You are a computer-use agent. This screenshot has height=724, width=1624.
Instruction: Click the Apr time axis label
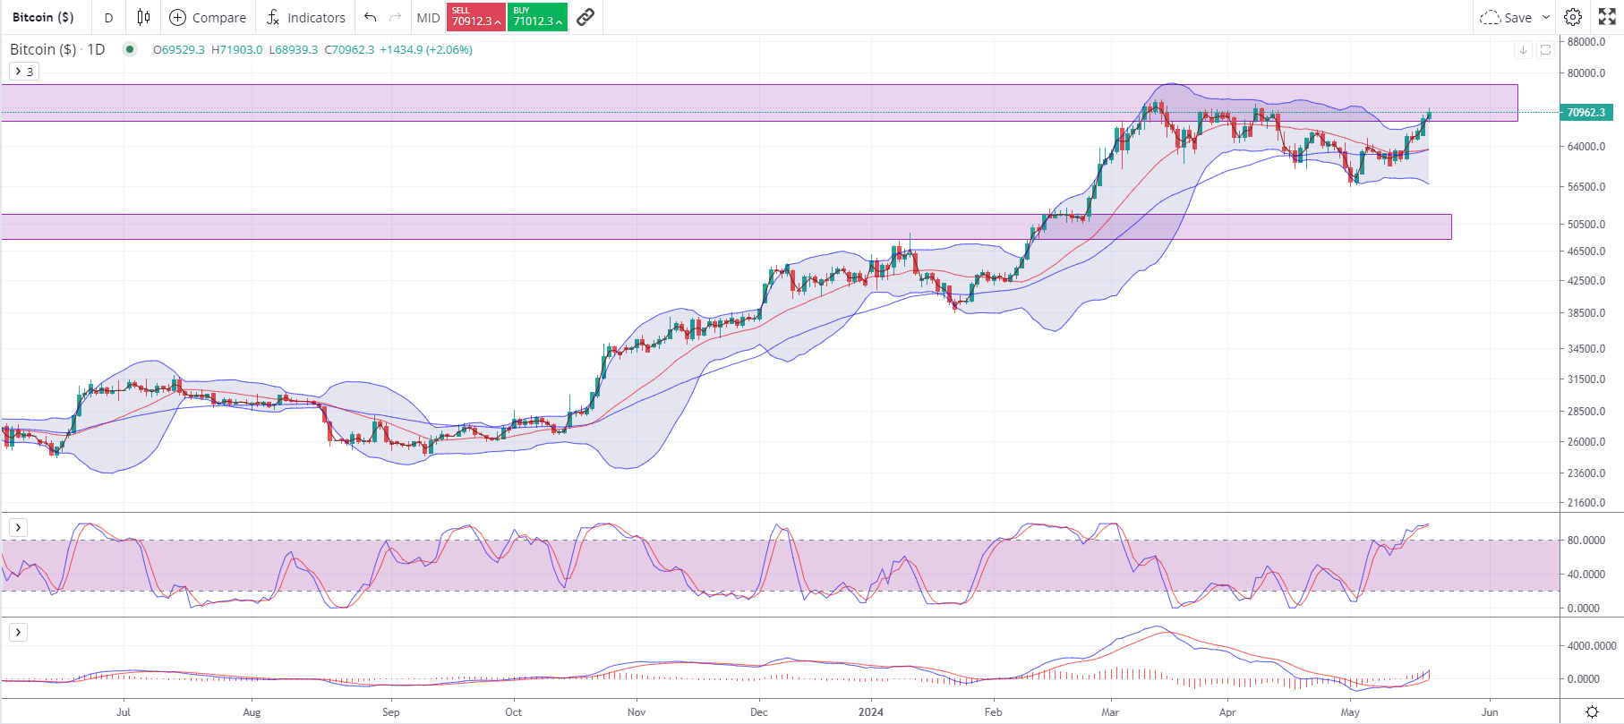[1227, 712]
